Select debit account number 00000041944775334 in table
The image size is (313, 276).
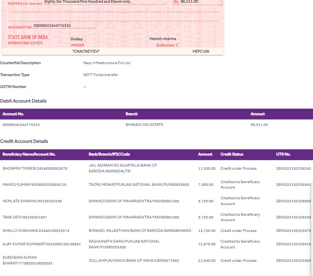(21, 125)
